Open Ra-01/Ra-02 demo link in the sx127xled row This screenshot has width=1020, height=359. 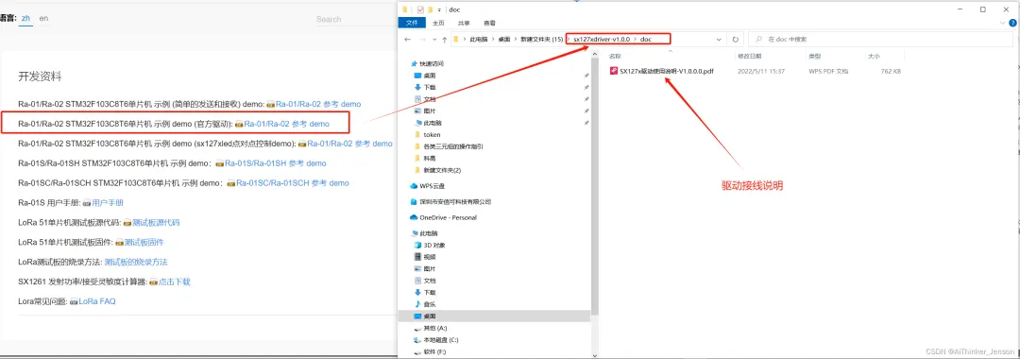[350, 143]
